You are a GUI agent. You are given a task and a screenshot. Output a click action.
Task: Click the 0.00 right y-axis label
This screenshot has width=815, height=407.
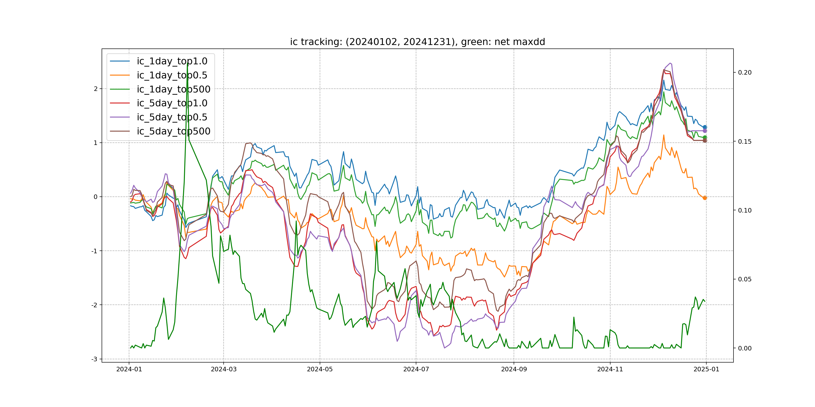point(745,348)
